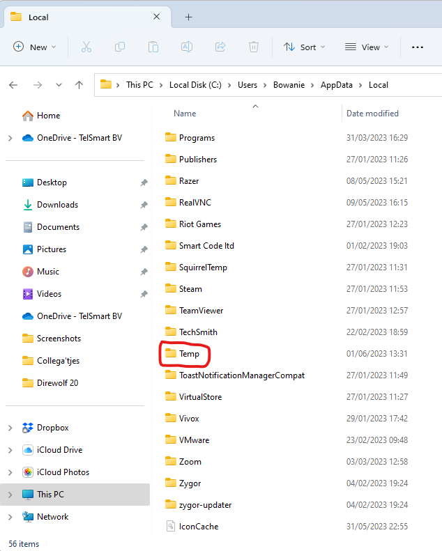Select Downloads in the navigation pane
Image resolution: width=442 pixels, height=551 pixels.
click(57, 205)
